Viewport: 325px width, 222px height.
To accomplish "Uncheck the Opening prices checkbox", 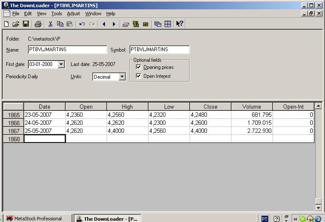I will click(138, 67).
